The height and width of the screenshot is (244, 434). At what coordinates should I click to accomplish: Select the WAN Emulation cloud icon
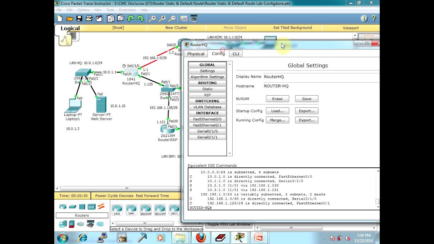click(x=81, y=224)
